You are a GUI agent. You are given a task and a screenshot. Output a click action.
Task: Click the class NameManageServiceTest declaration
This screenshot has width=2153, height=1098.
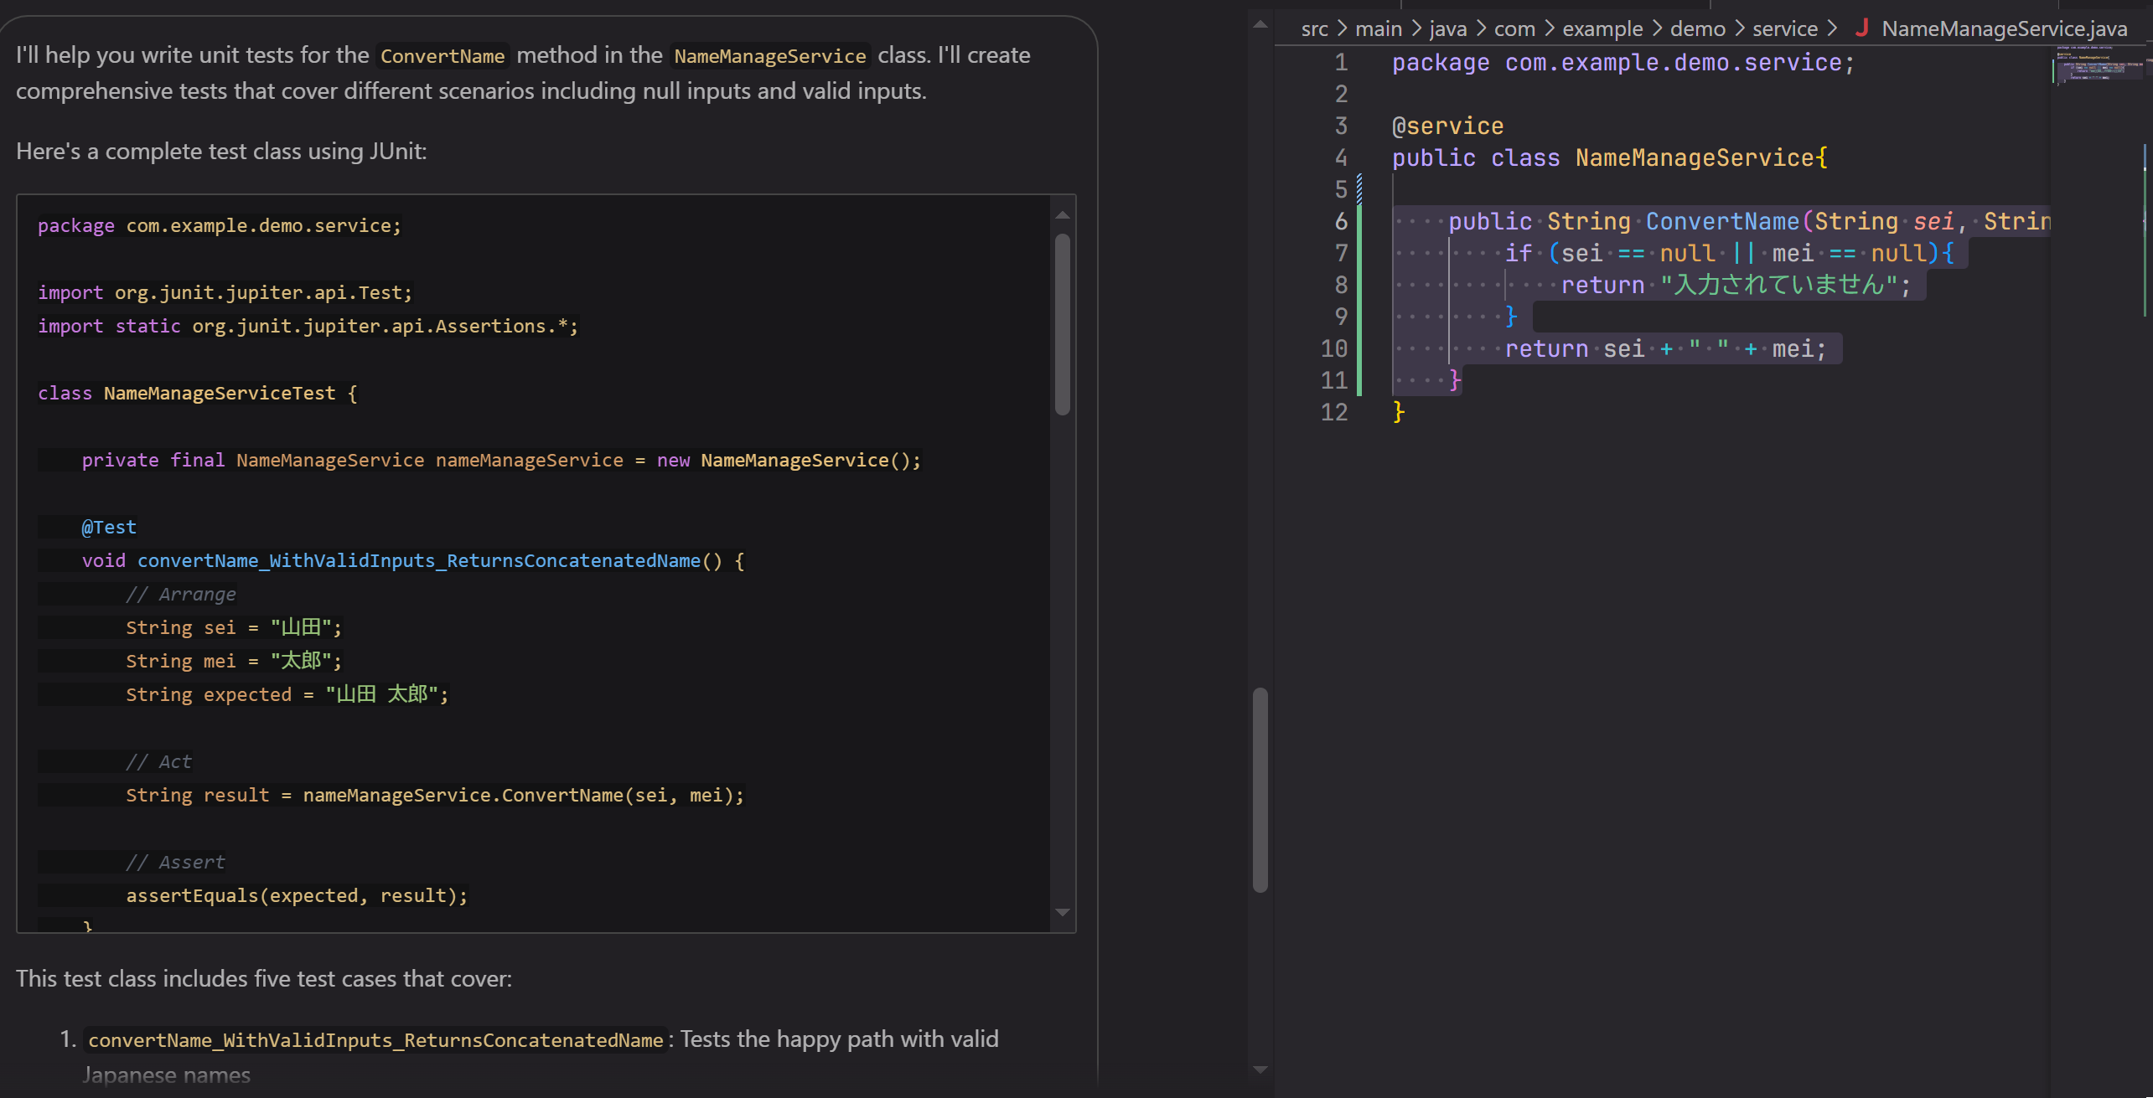pos(198,393)
